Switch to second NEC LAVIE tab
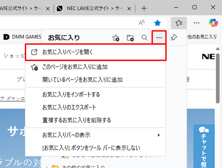 pyautogui.click(x=94, y=8)
